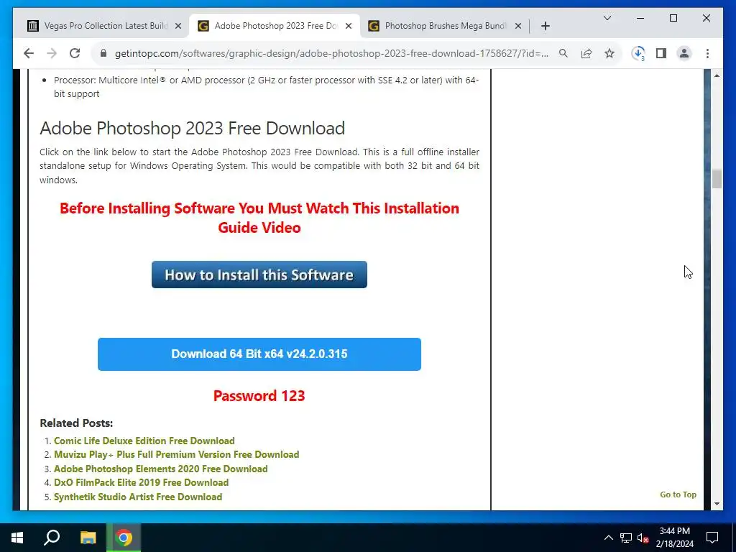Click the vertical scrollbar thumb
Image resolution: width=736 pixels, height=552 pixels.
(x=717, y=179)
